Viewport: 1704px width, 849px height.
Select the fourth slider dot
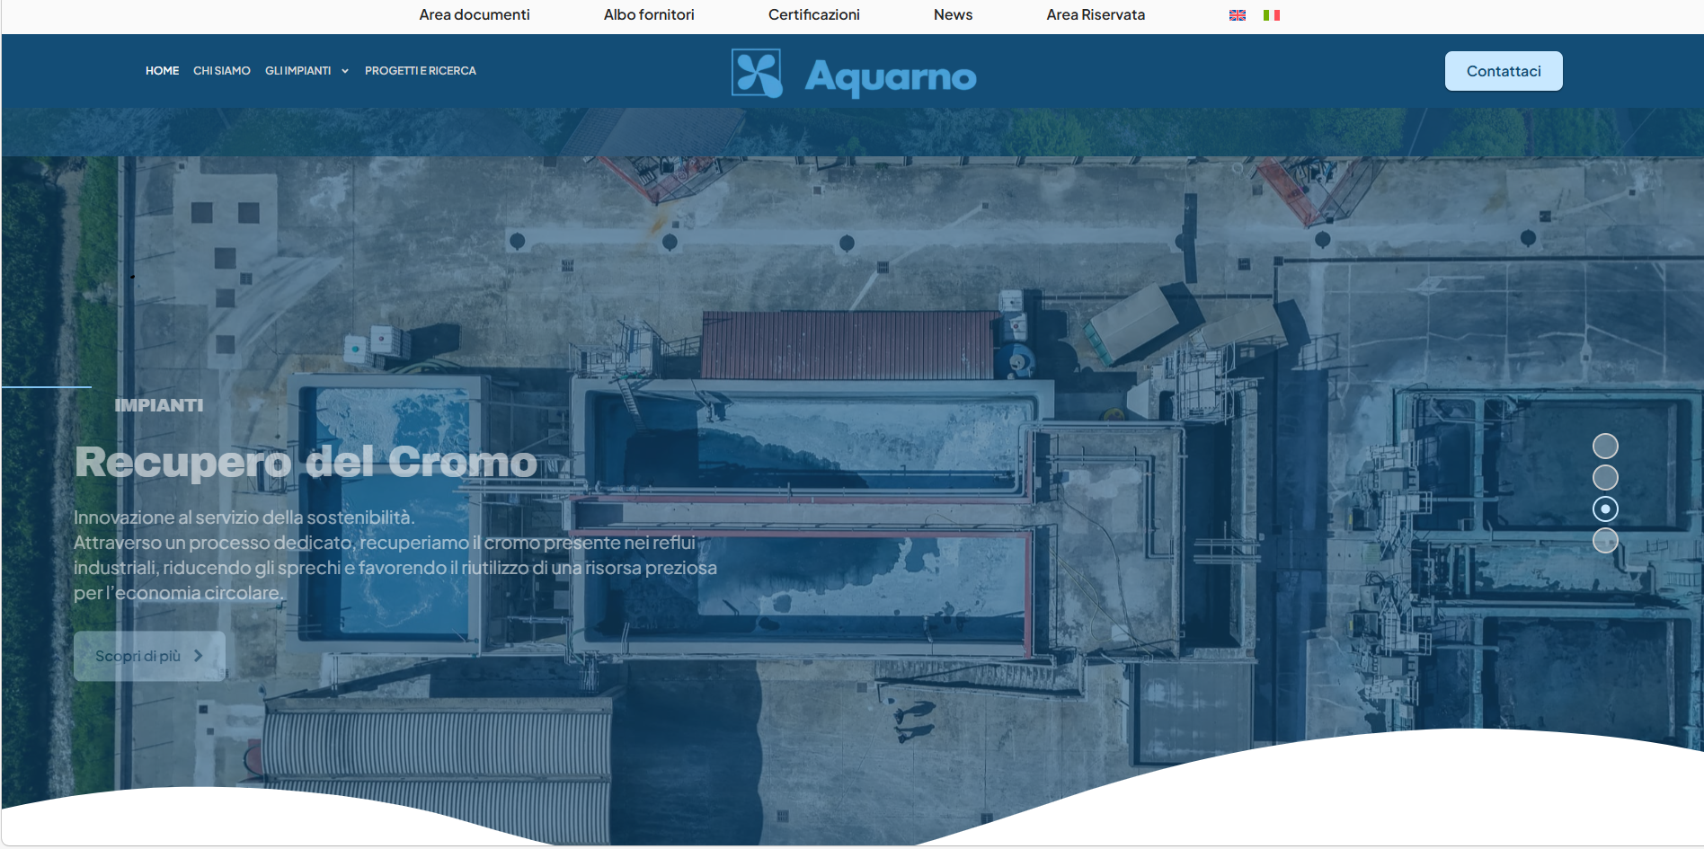(1605, 540)
